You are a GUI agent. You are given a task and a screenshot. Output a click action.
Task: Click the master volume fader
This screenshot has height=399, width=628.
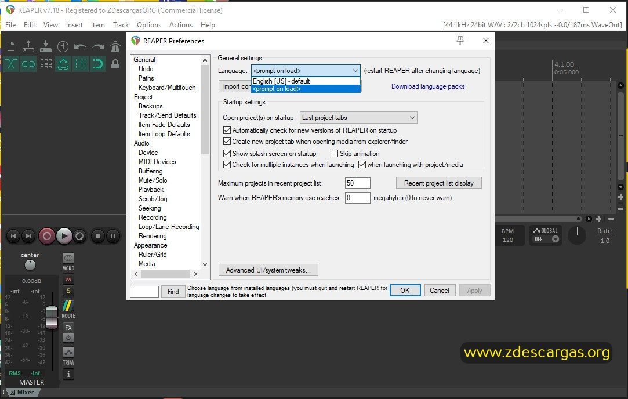click(x=52, y=317)
